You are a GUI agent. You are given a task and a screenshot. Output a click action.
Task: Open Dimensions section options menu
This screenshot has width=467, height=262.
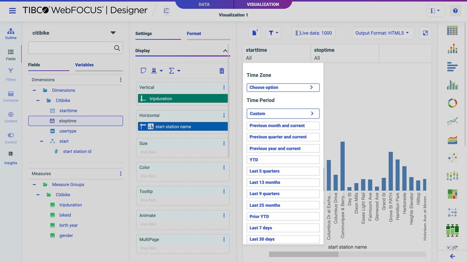coord(121,80)
